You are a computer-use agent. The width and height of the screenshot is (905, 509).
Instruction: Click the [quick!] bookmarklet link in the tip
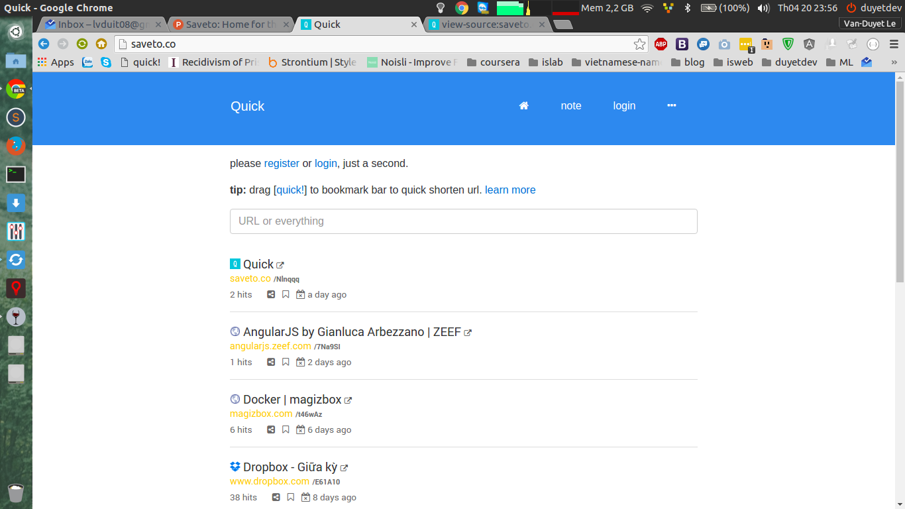tap(290, 190)
